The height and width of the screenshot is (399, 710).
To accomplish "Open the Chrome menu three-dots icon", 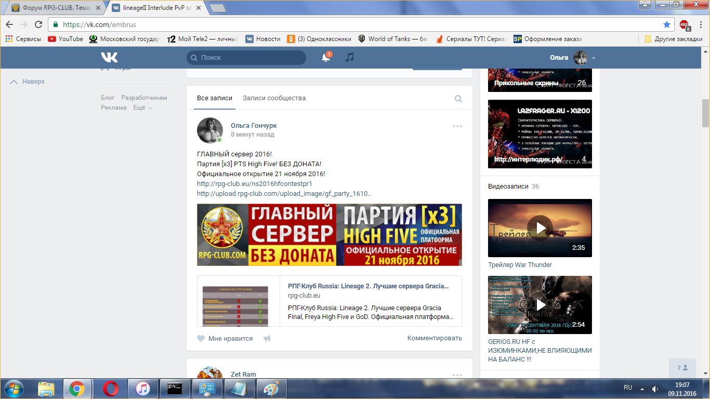I will click(x=701, y=24).
